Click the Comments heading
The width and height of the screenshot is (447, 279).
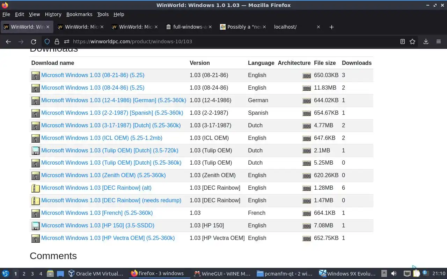click(x=53, y=256)
